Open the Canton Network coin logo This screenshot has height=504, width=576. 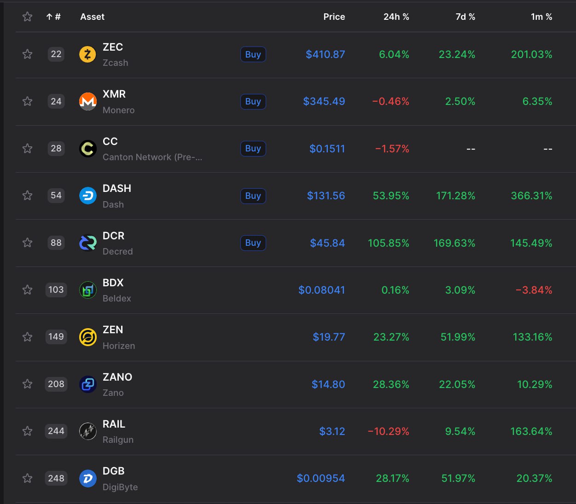(87, 149)
